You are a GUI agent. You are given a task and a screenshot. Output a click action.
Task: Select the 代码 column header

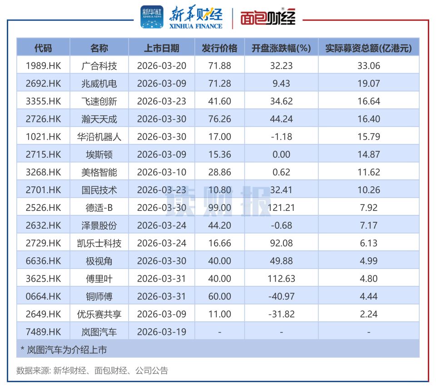(x=43, y=48)
